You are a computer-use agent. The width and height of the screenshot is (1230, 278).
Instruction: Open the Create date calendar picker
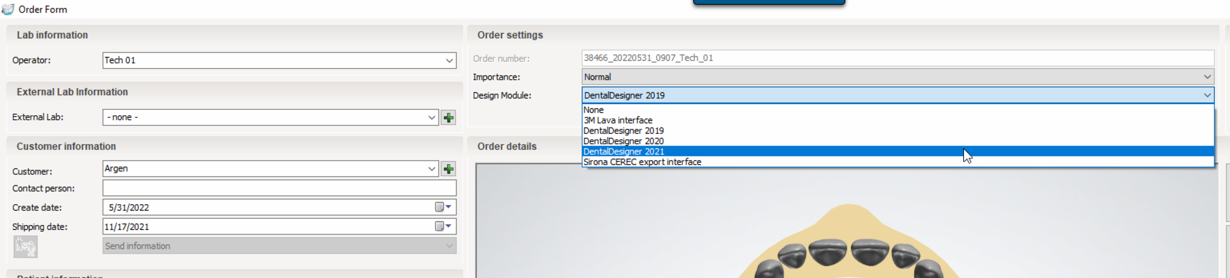click(x=443, y=207)
